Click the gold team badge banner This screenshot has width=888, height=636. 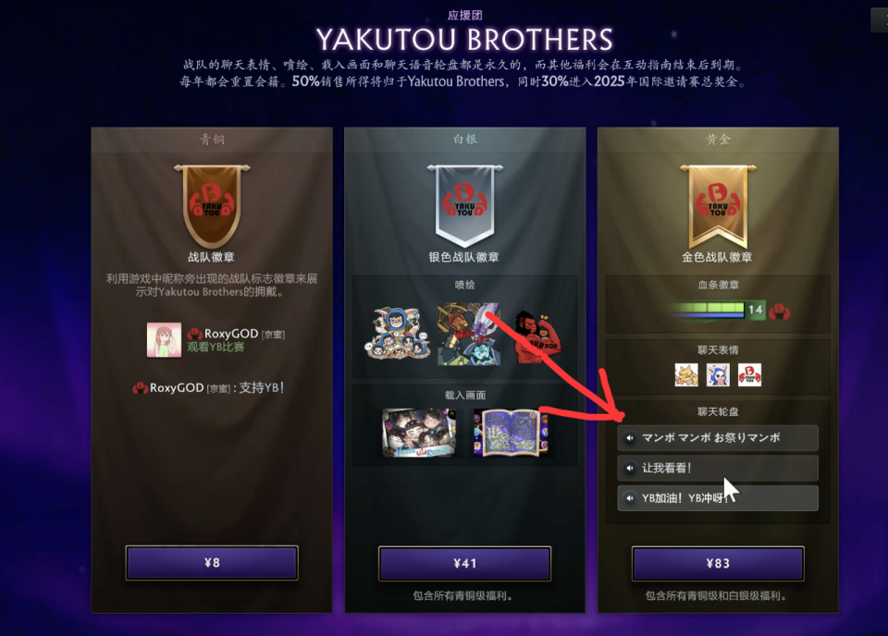click(x=718, y=206)
